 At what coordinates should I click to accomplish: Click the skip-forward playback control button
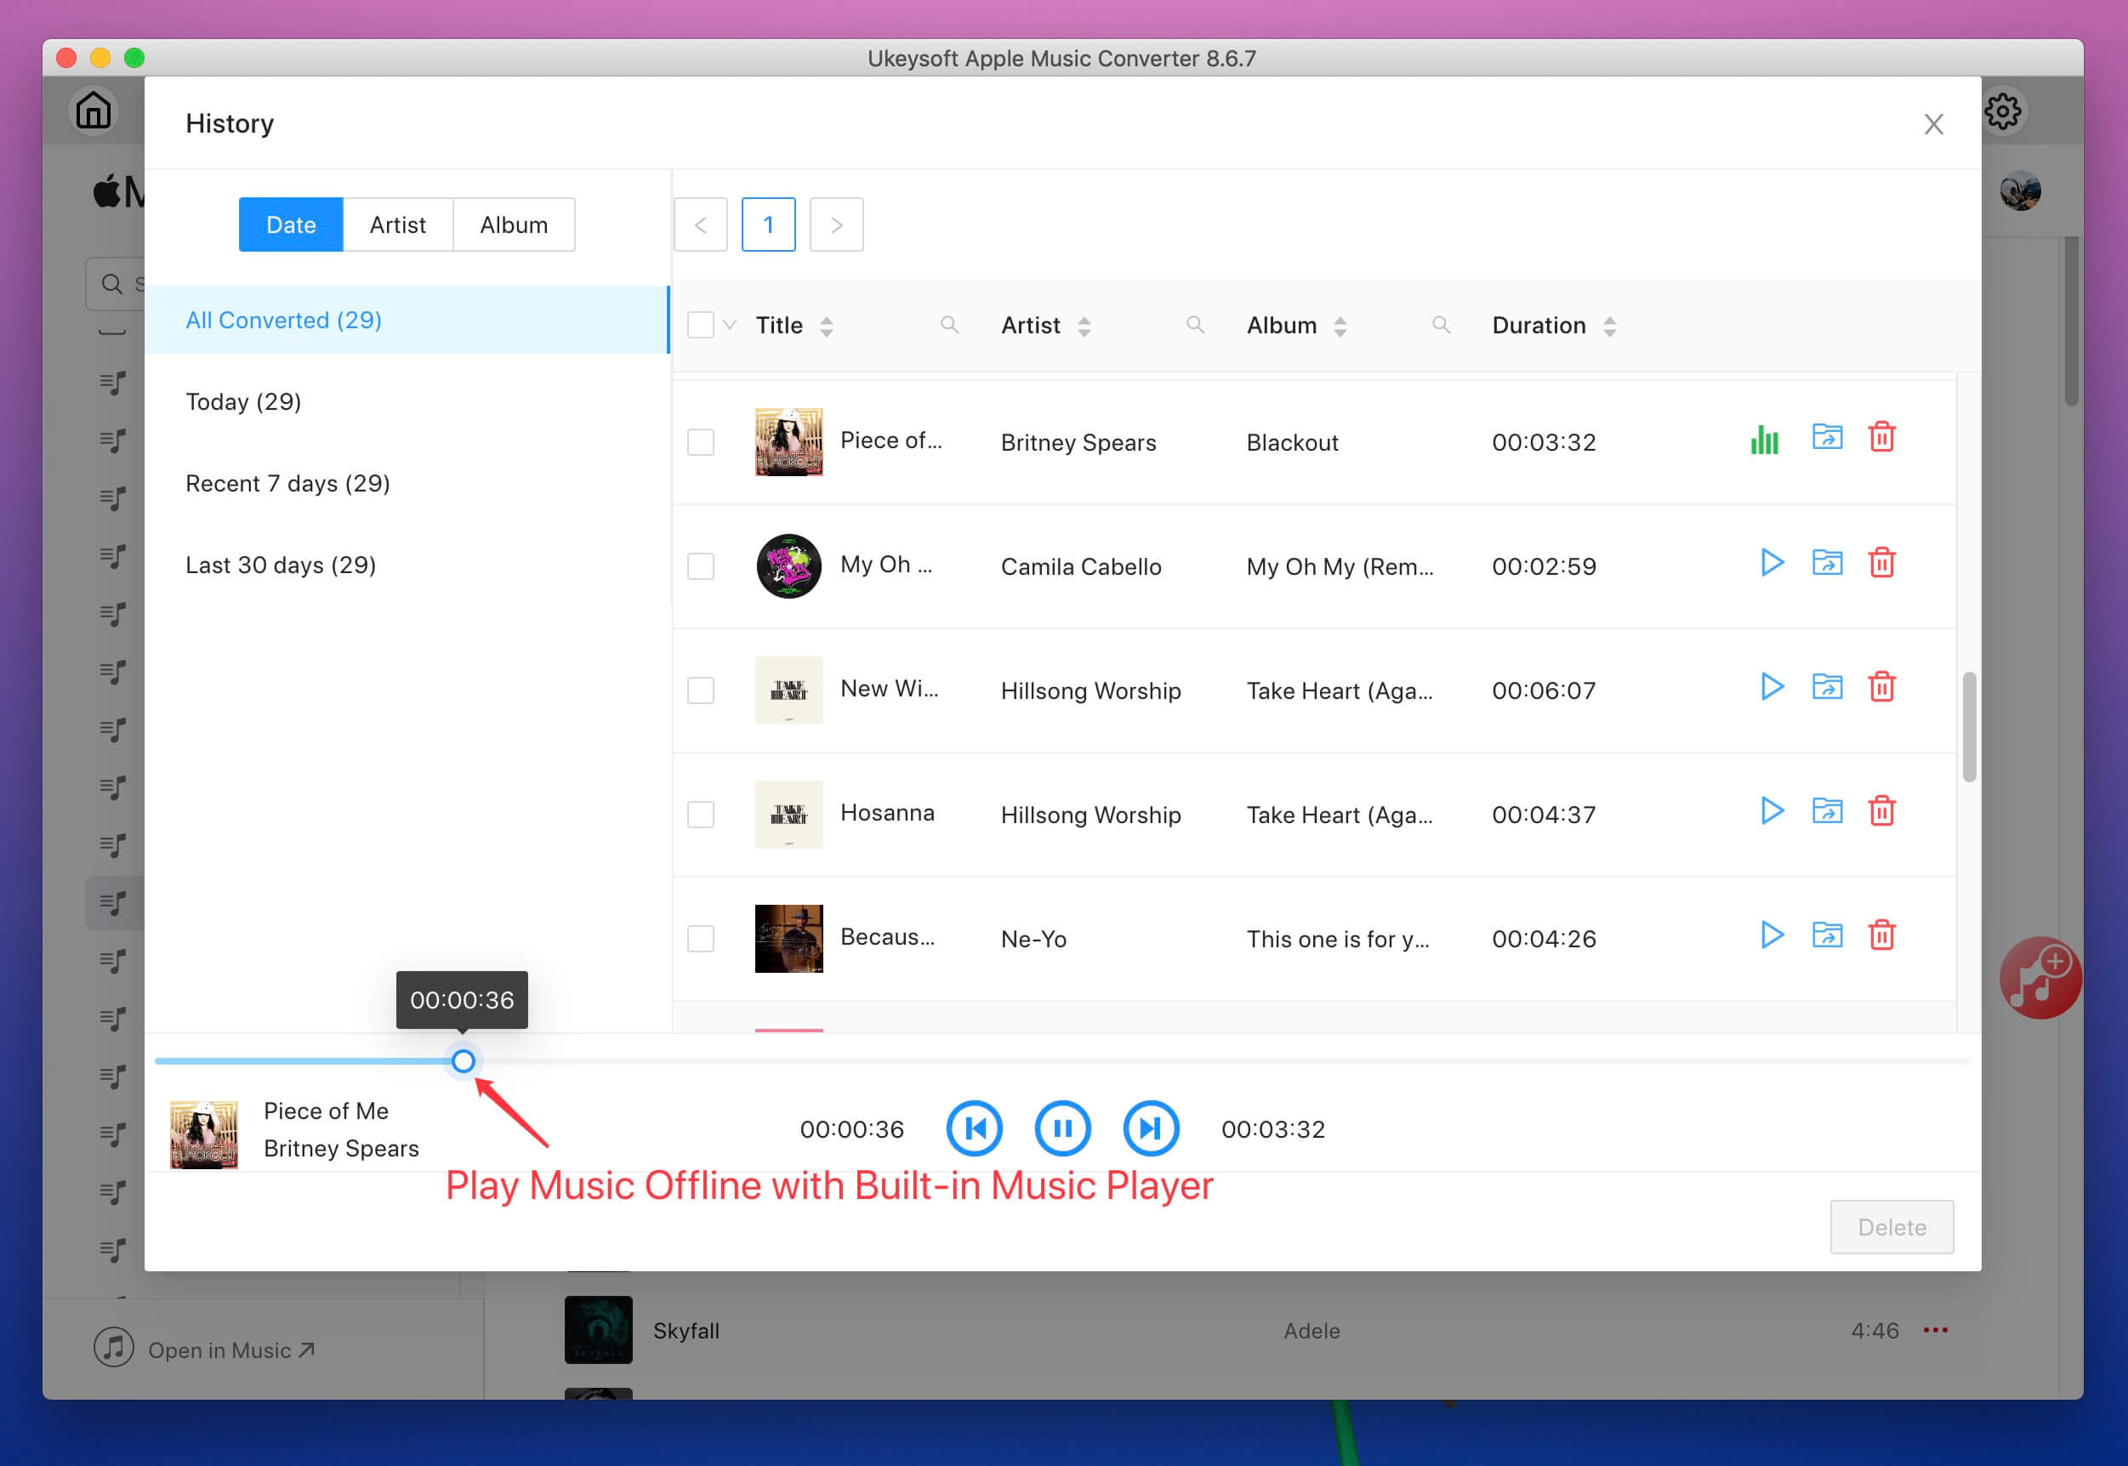click(1148, 1127)
